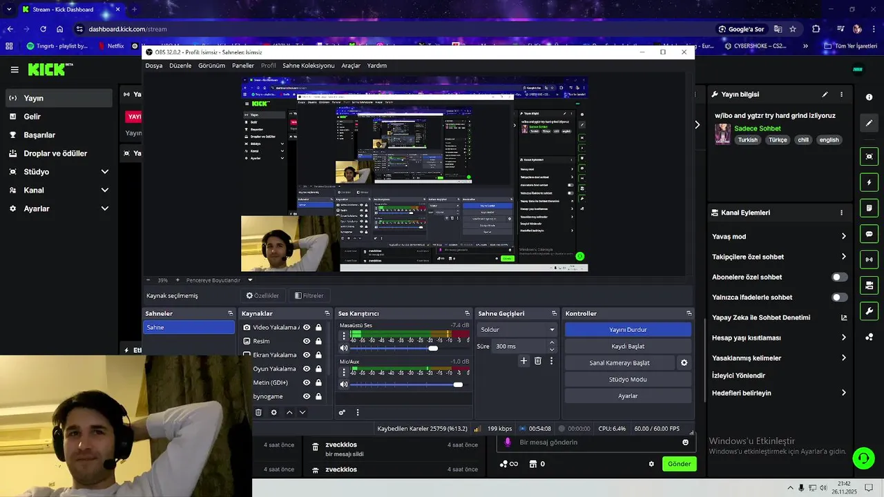Click the info icon in Kick right sidebar
Viewport: 884px width, 497px height.
[869, 97]
